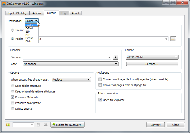The width and height of the screenshot is (190, 133).
Task: Select the Source radio button
Action: tap(12, 30)
